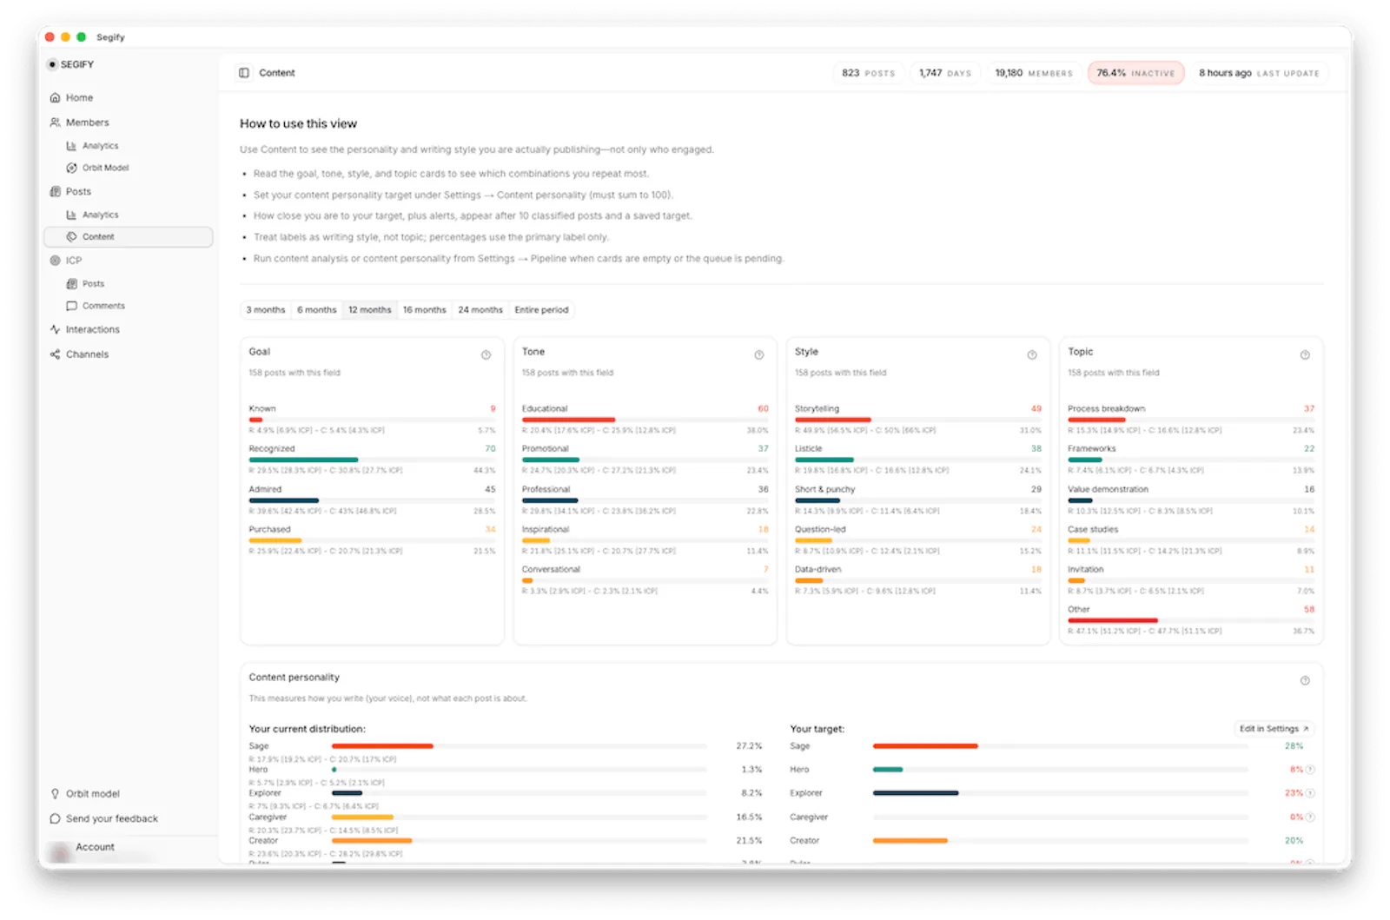The height and width of the screenshot is (920, 1390).
Task: Click the 19,180 members stat
Action: (1034, 73)
